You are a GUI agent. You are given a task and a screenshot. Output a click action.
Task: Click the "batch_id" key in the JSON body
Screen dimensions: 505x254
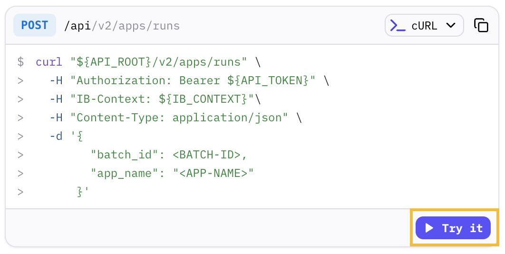pos(125,155)
